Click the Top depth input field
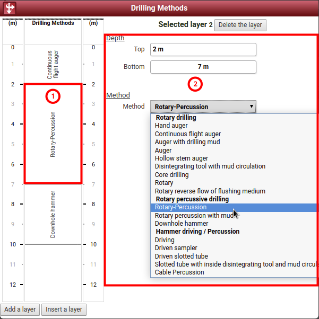Viewport: 319px width, 319px height. point(203,49)
